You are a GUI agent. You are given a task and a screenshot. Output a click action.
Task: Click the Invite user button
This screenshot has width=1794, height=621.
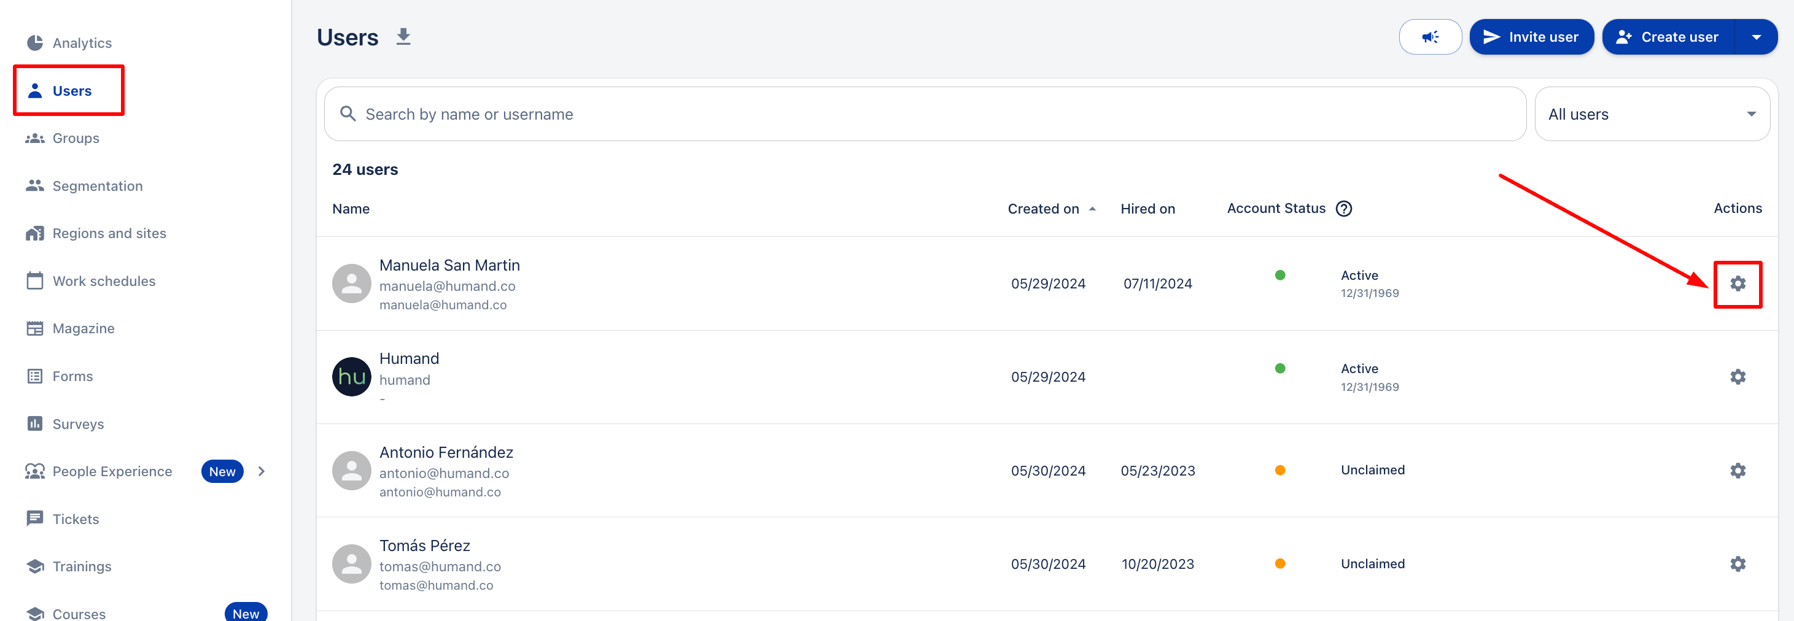1531,37
